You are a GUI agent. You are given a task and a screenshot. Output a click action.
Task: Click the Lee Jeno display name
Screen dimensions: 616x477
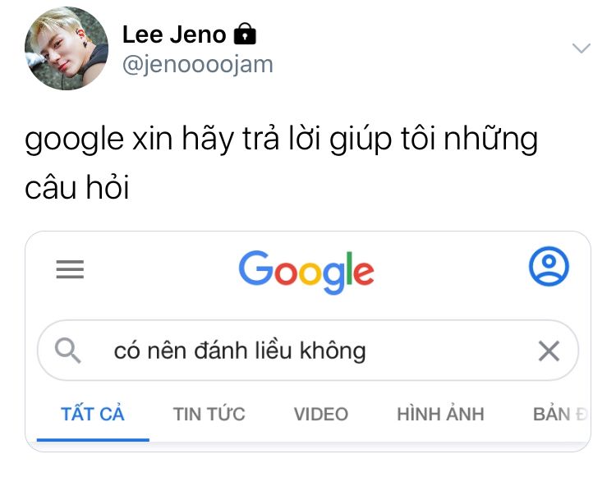[174, 34]
